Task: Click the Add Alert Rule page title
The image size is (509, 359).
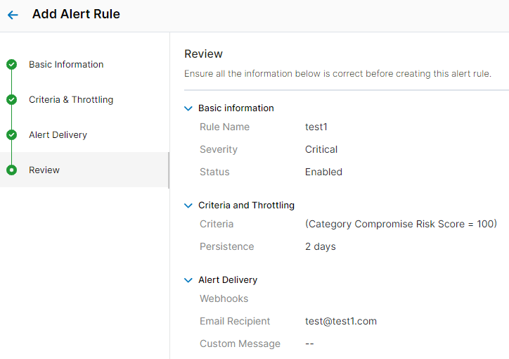Action: (76, 14)
